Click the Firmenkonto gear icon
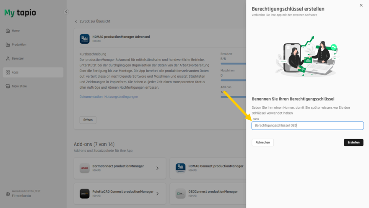The image size is (369, 208). pos(8,194)
